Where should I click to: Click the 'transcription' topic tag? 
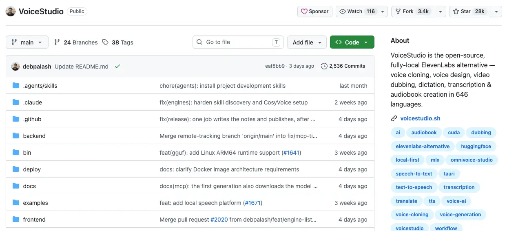(x=459, y=187)
